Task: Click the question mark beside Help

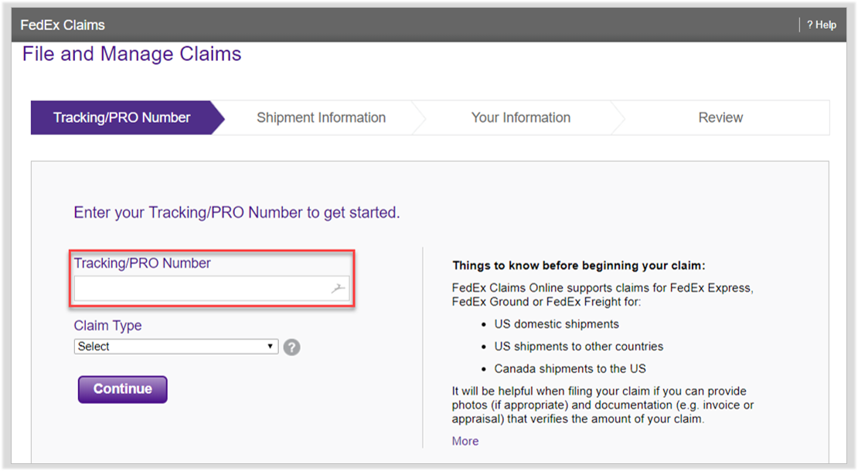Action: tap(809, 25)
